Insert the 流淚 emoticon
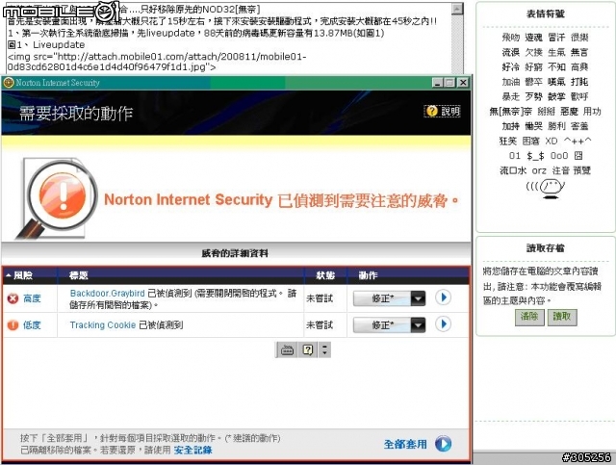This screenshot has width=616, height=465. [510, 52]
